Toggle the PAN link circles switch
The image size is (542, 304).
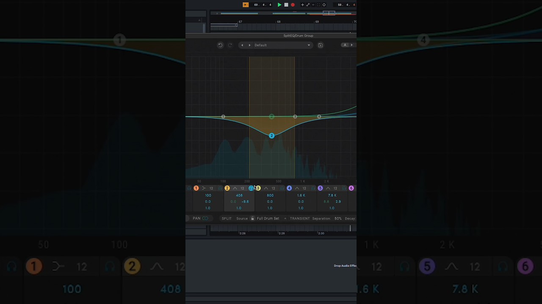[205, 218]
